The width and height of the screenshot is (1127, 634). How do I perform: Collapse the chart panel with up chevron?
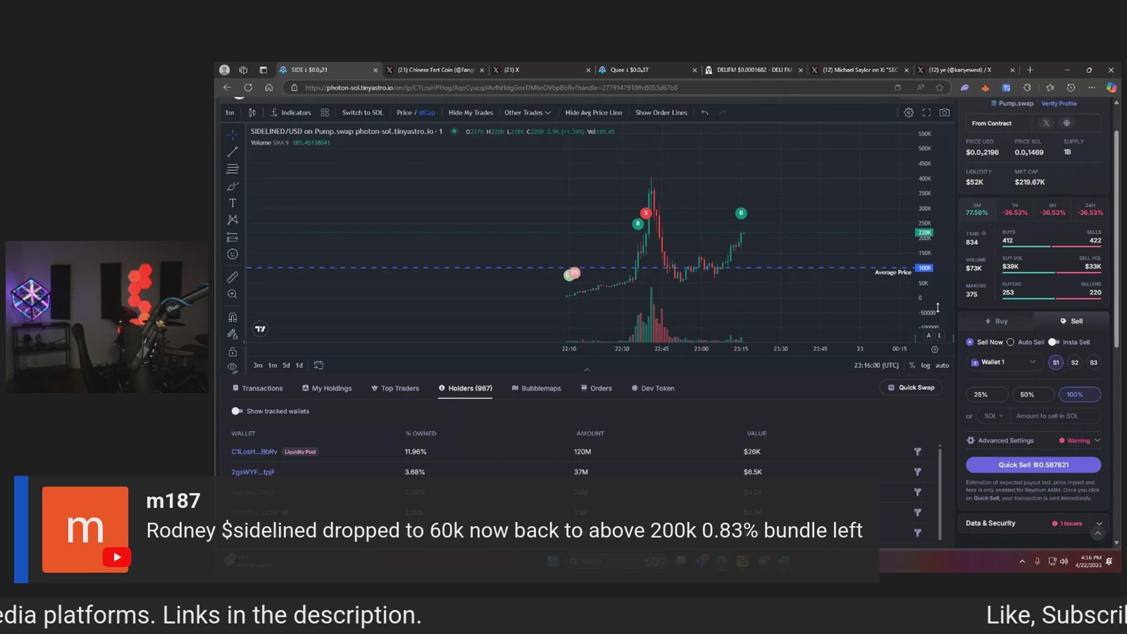click(x=587, y=370)
